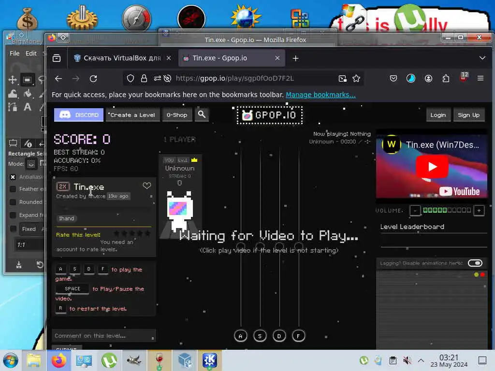
Task: List all tabs dropdown arrow in Firefox
Action: [x=482, y=58]
